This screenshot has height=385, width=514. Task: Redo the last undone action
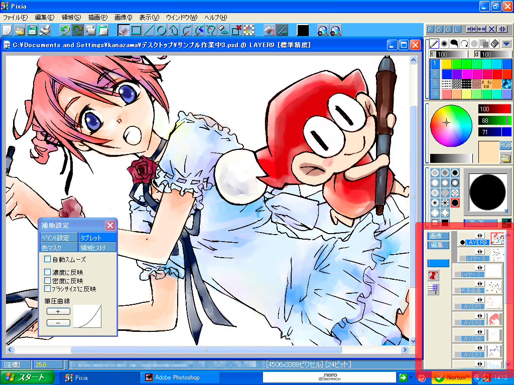(x=78, y=31)
